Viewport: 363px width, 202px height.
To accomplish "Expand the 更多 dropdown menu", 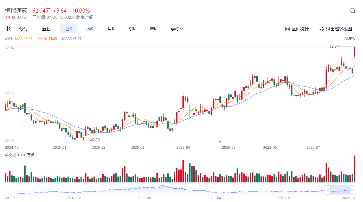I will [177, 29].
